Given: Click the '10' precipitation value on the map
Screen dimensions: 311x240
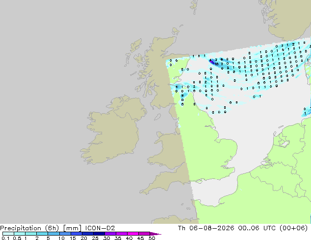Looking at the screenshot, I should (x=216, y=64).
